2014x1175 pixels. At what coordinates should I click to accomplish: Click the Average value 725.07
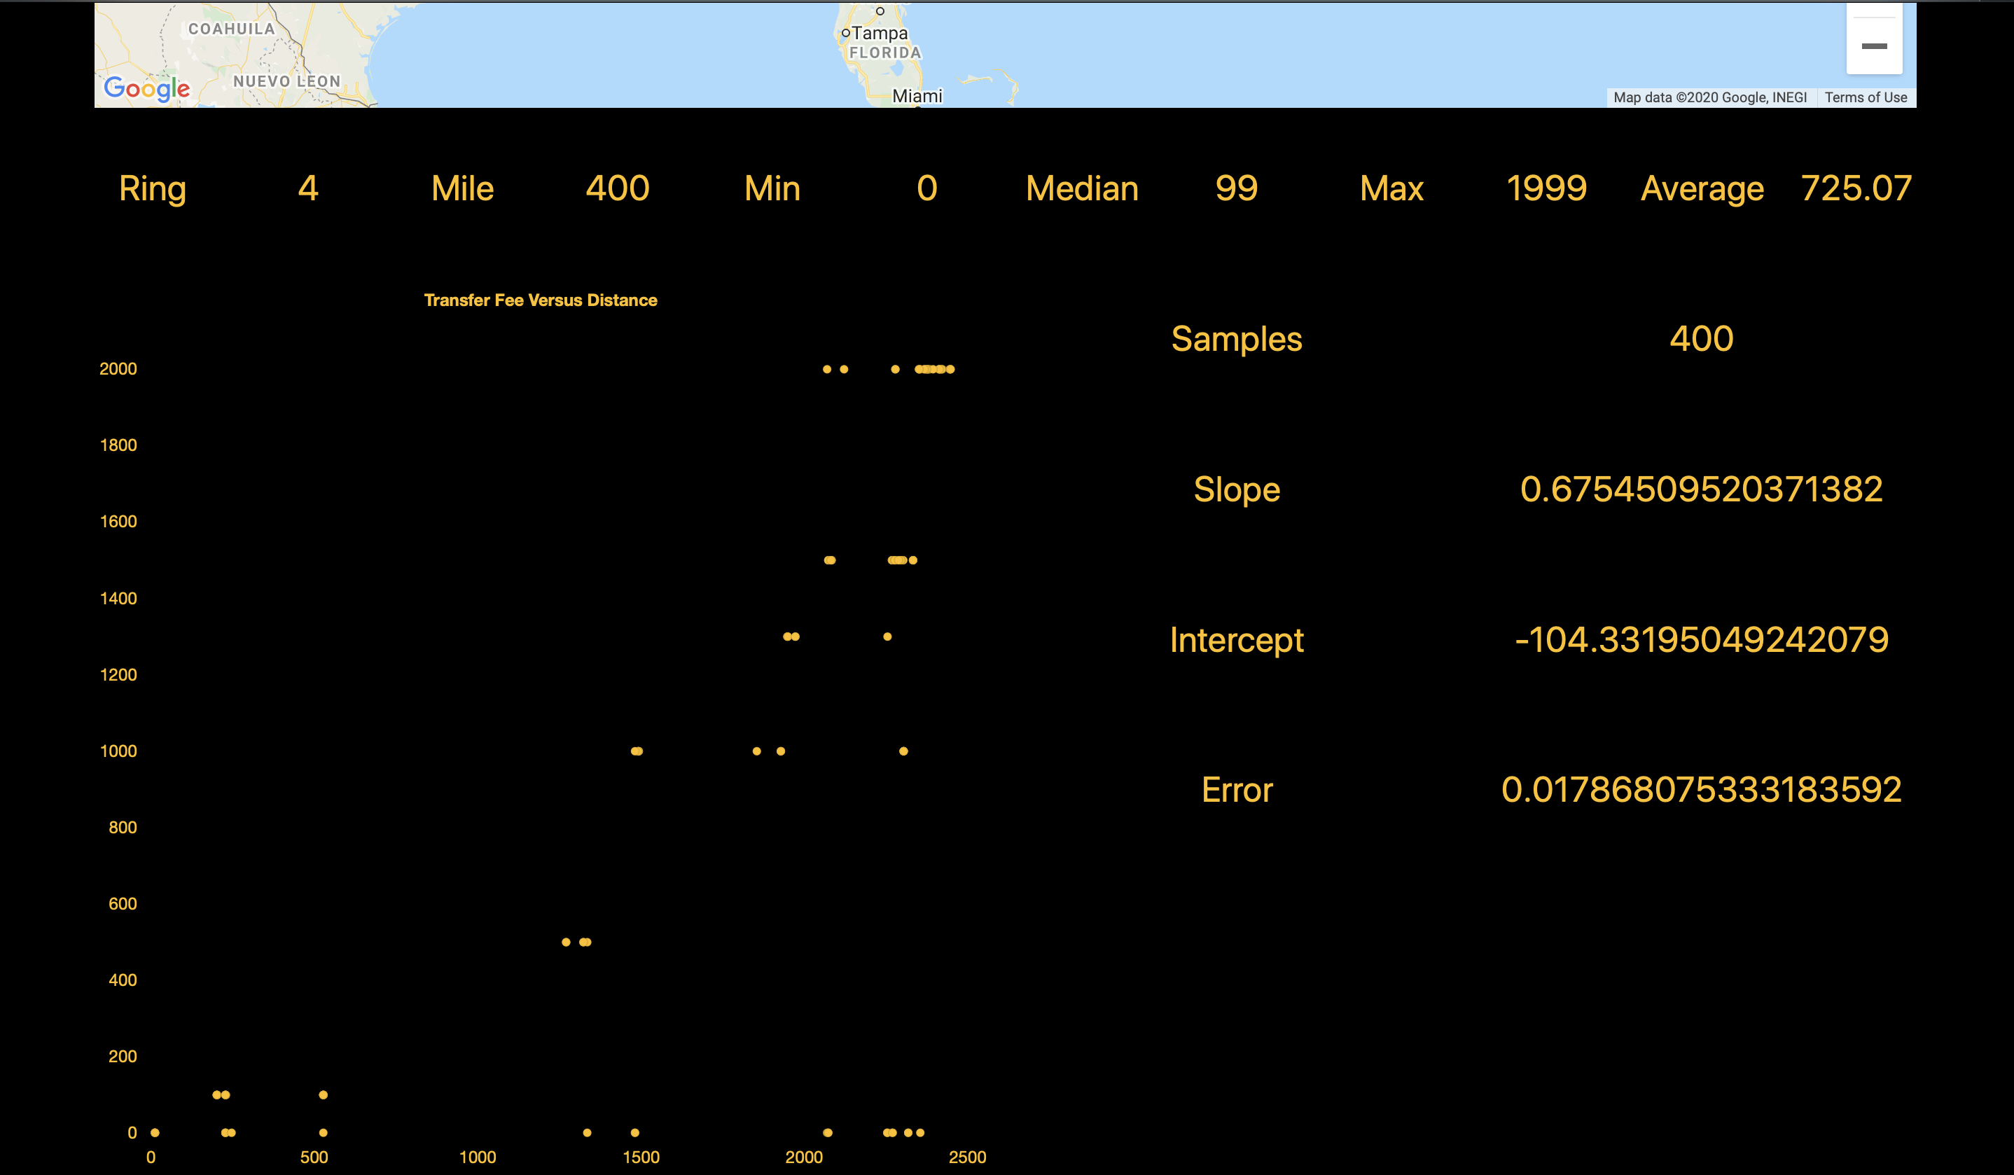tap(1856, 188)
